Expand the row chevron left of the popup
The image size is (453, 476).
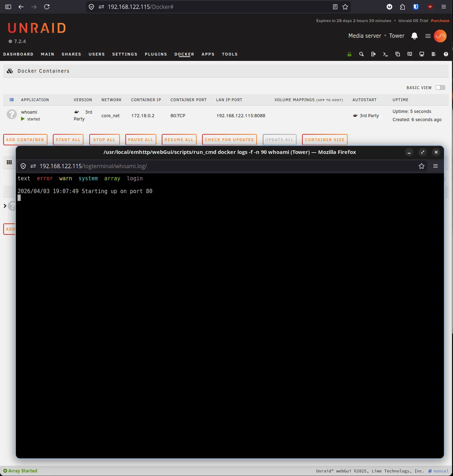coord(5,206)
